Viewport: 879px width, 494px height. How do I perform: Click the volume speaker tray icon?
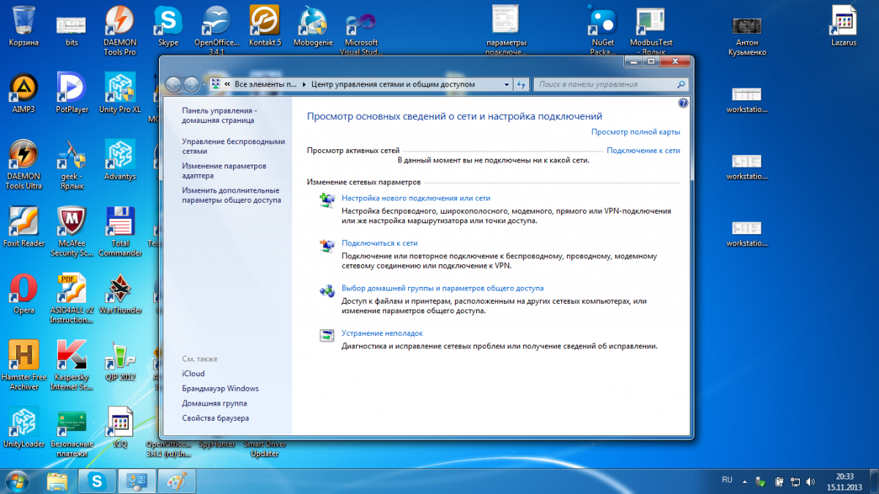pos(810,482)
